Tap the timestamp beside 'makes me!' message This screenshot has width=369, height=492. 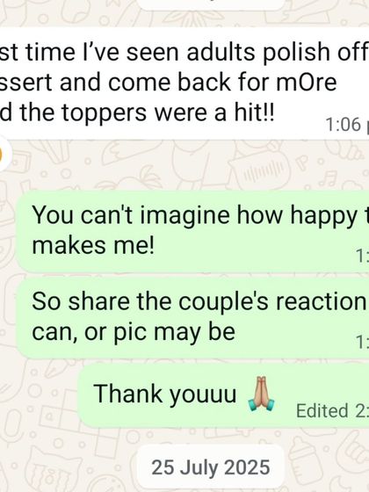(362, 256)
